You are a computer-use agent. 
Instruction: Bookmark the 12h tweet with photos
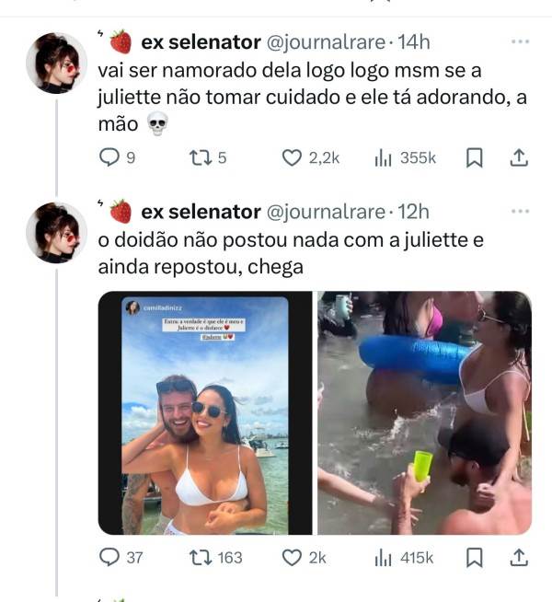pyautogui.click(x=474, y=558)
